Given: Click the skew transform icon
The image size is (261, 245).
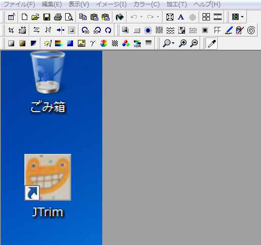Looking at the screenshot, I should pyautogui.click(x=37, y=30).
